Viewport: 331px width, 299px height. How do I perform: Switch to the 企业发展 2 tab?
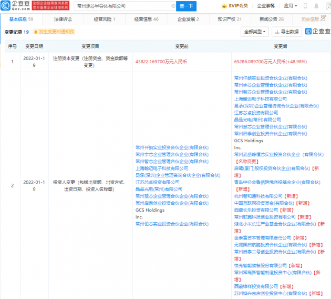188,19
